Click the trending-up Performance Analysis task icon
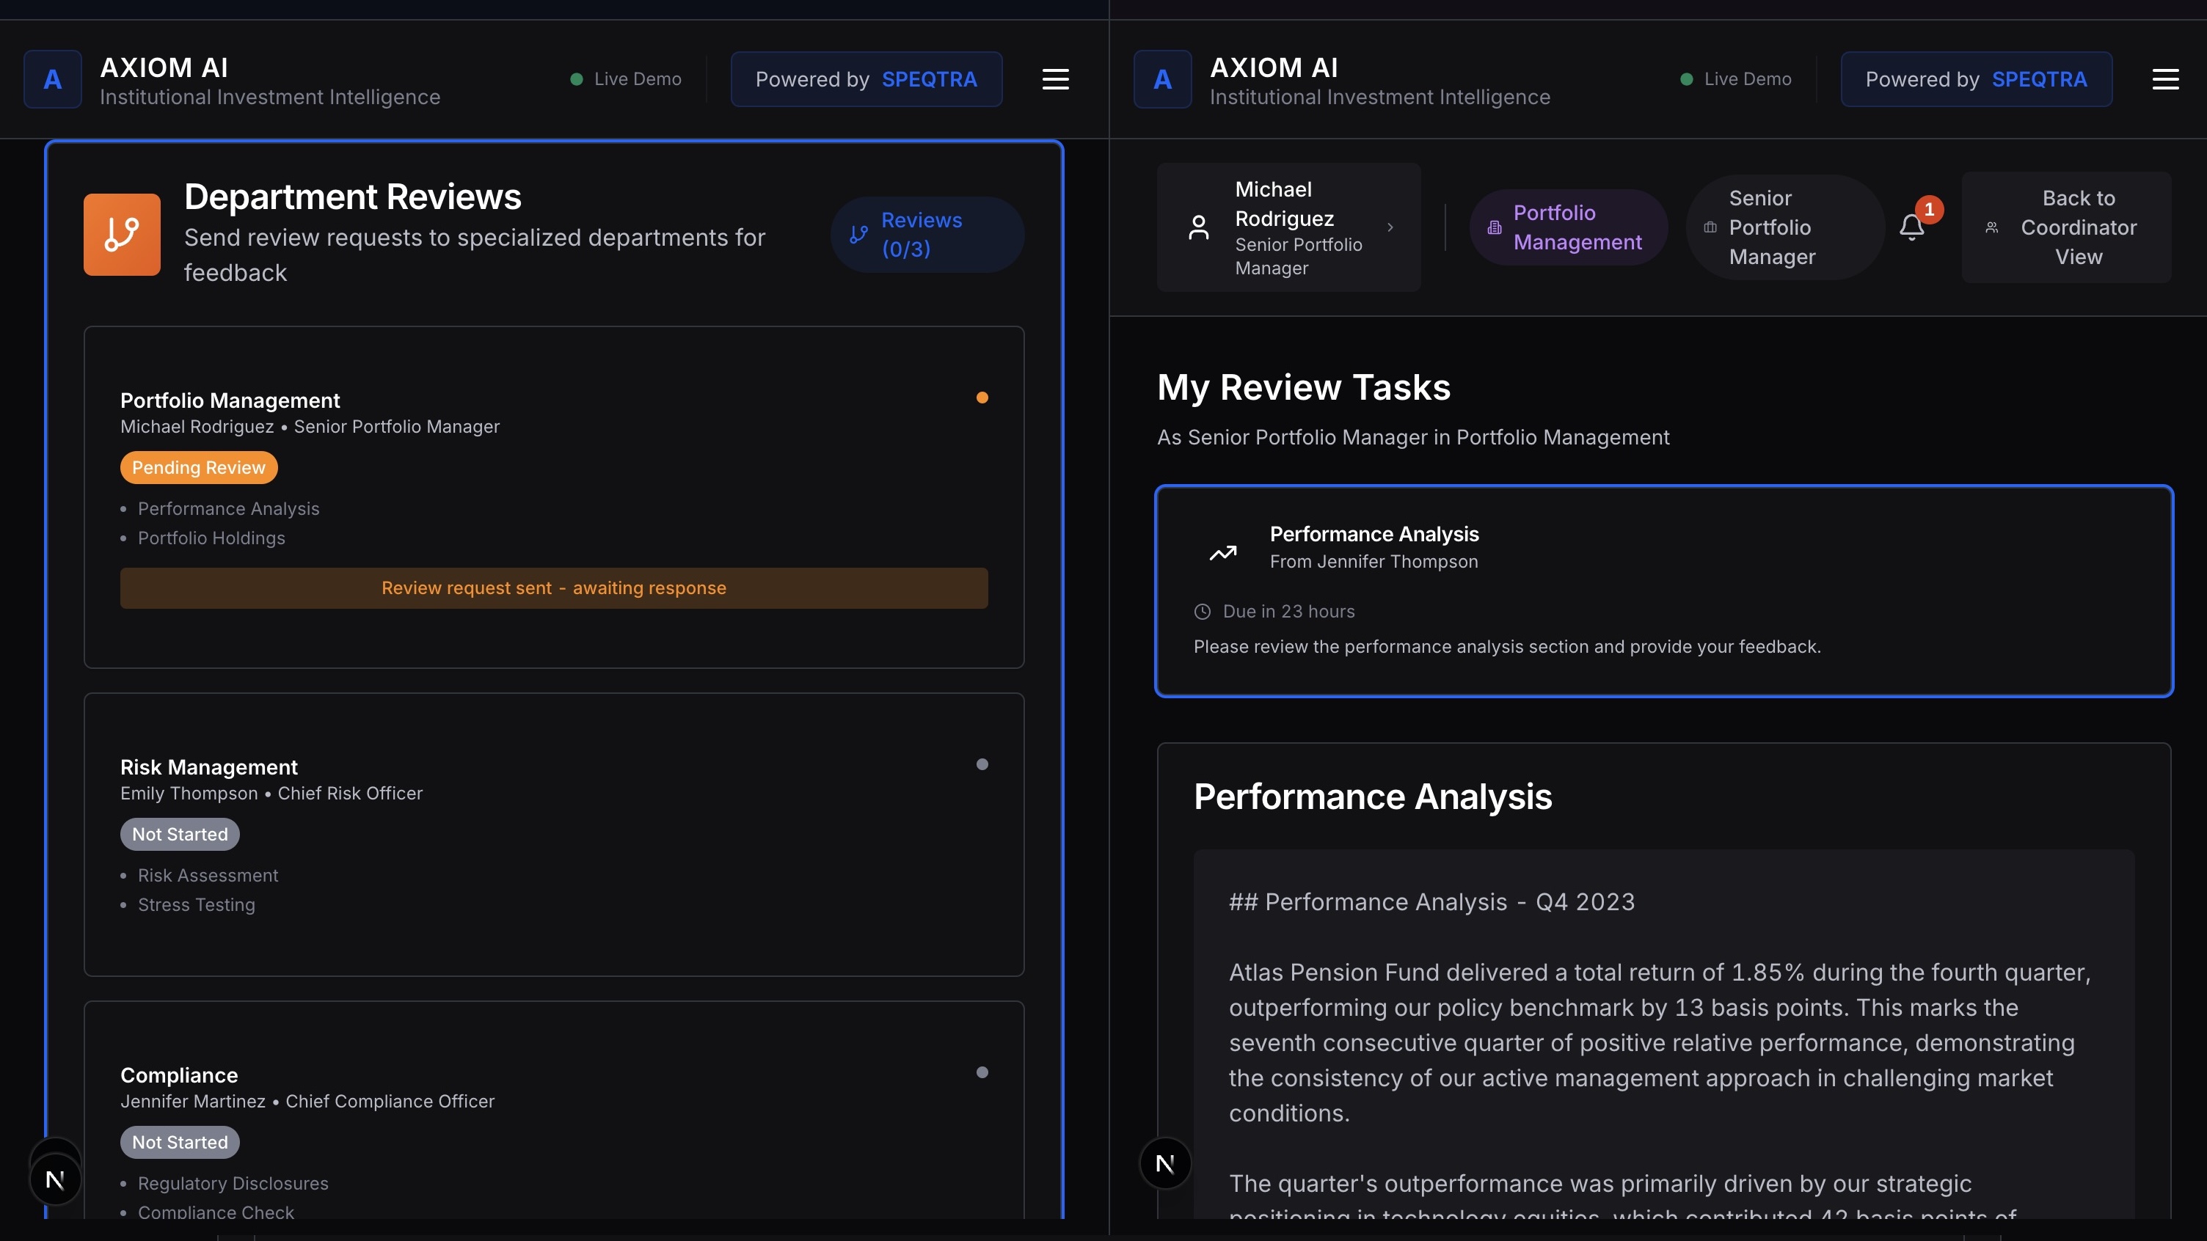Screen dimensions: 2207x1241 (x=1222, y=552)
